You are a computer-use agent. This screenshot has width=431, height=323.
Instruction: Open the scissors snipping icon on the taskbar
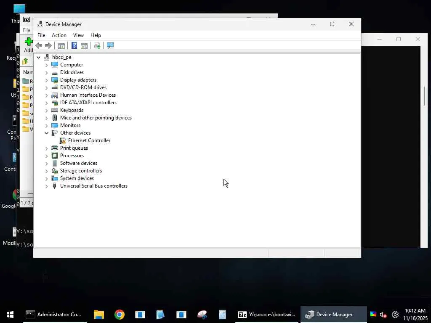202,315
